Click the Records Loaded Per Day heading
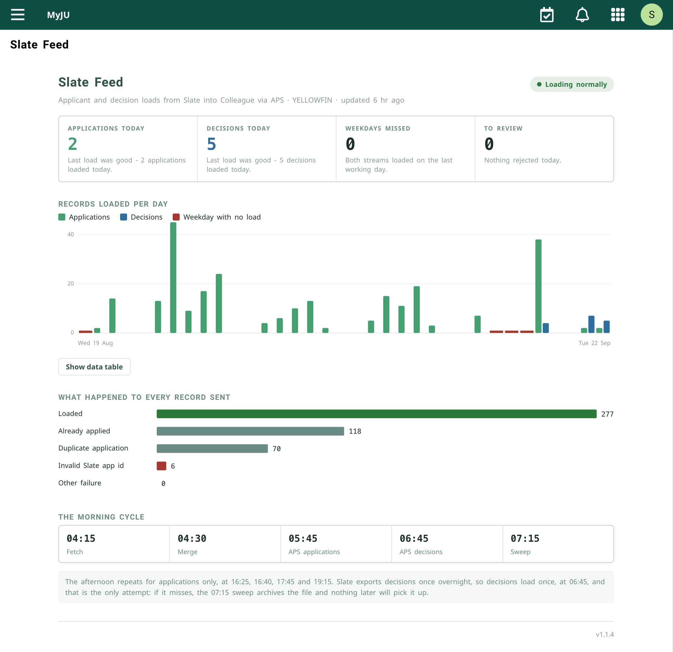 113,204
